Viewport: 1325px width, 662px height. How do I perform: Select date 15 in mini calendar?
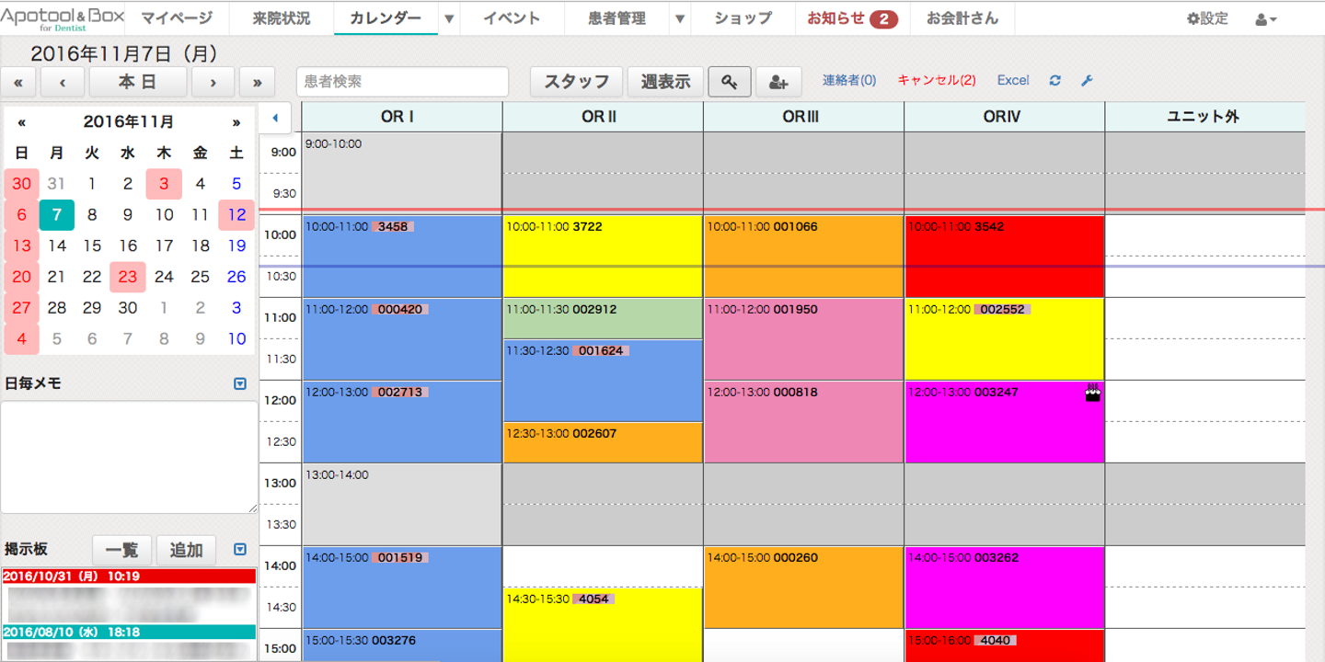click(x=92, y=245)
